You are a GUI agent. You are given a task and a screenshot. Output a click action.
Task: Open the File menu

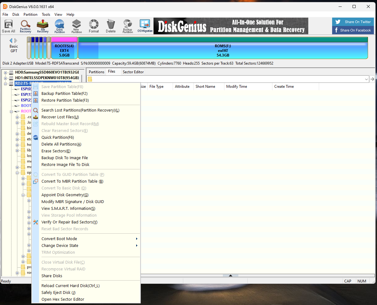[5, 15]
